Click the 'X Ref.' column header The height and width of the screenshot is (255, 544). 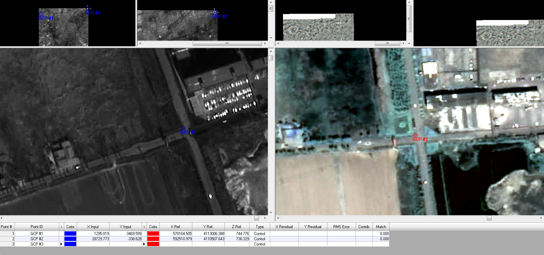[176, 227]
